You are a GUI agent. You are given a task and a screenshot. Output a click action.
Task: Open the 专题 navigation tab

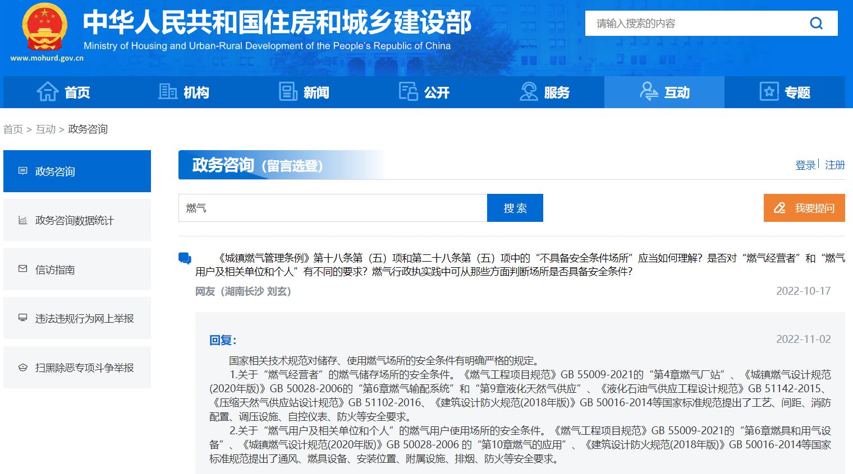pos(785,92)
